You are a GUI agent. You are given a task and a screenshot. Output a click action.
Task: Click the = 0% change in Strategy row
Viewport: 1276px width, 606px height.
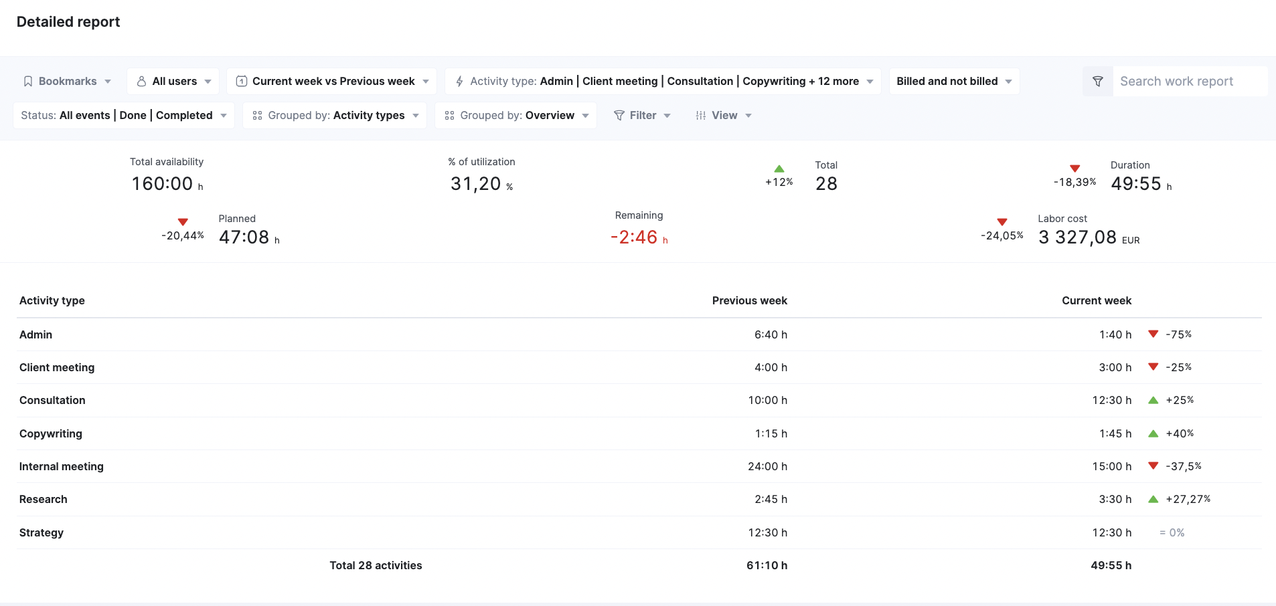[x=1172, y=532]
